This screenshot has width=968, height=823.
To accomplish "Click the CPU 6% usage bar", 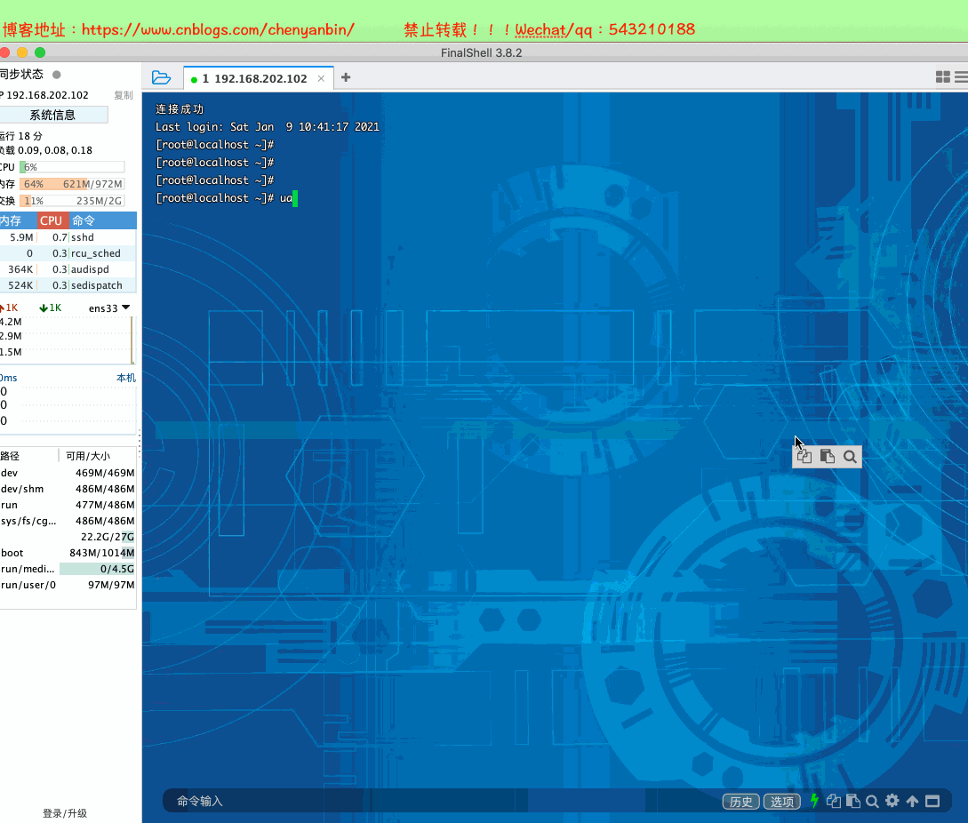I will (x=72, y=167).
